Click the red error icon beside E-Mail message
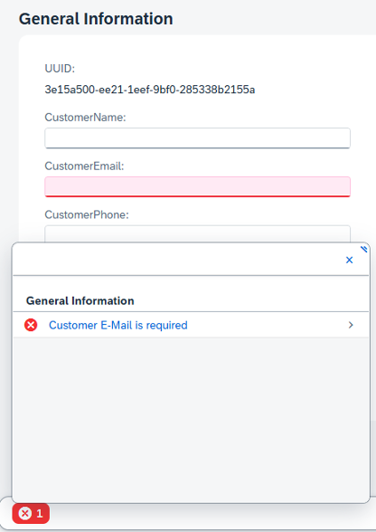Screen dimensions: 376x532 [31, 325]
